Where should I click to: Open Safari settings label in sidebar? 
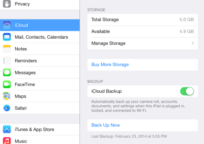21,108
